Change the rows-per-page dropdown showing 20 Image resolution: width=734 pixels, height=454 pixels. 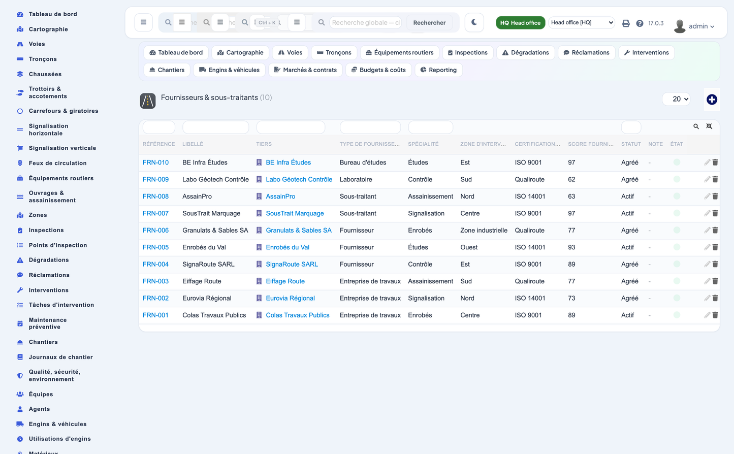677,99
